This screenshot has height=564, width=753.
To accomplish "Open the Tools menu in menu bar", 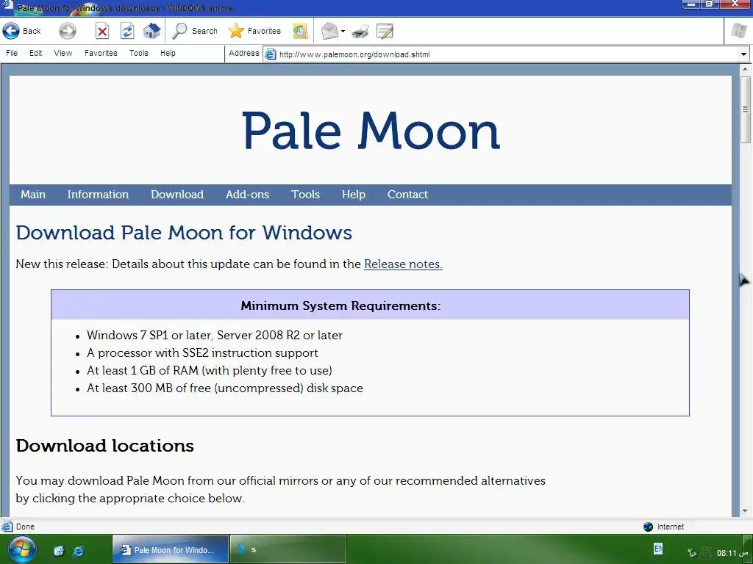I will (x=138, y=53).
